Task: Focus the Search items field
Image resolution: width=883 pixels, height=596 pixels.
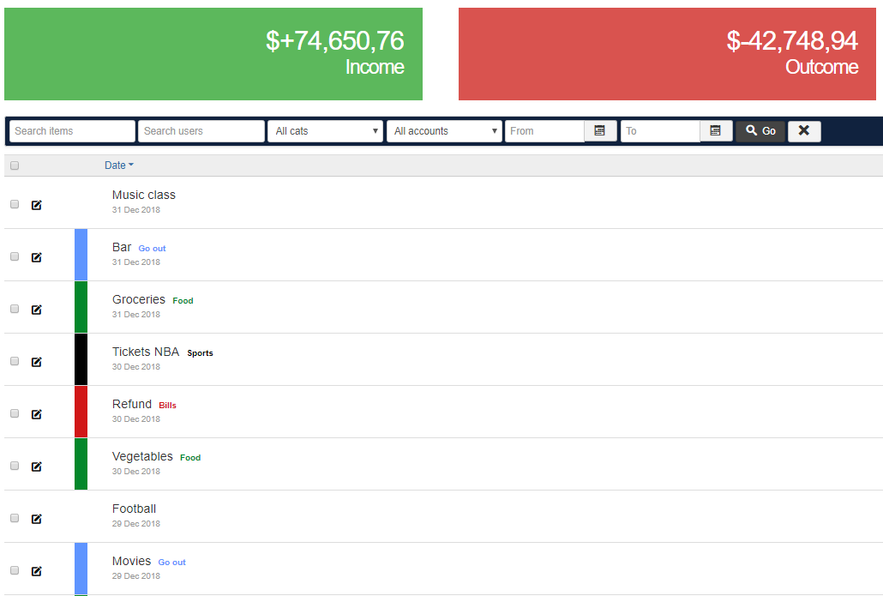Action: click(72, 131)
